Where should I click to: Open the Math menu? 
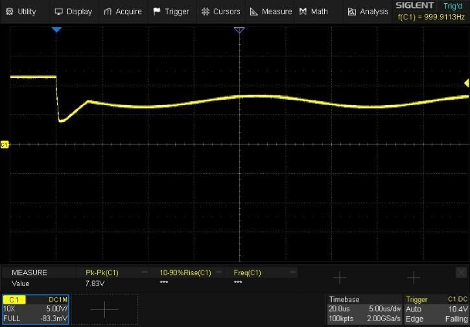pos(314,12)
